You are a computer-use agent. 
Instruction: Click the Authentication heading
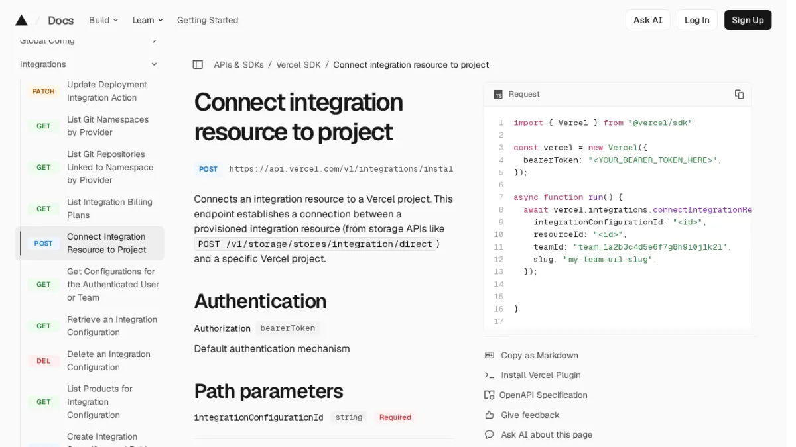(260, 301)
